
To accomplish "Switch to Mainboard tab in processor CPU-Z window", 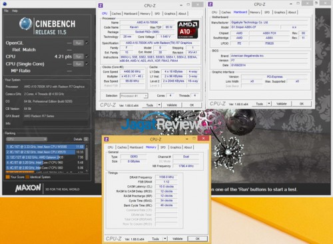I will pos(131,13).
